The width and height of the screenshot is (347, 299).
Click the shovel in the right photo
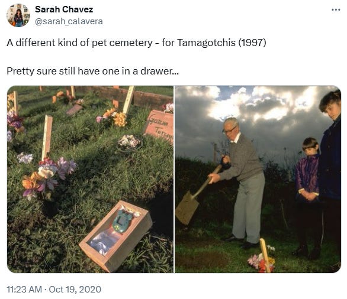[x=196, y=197]
